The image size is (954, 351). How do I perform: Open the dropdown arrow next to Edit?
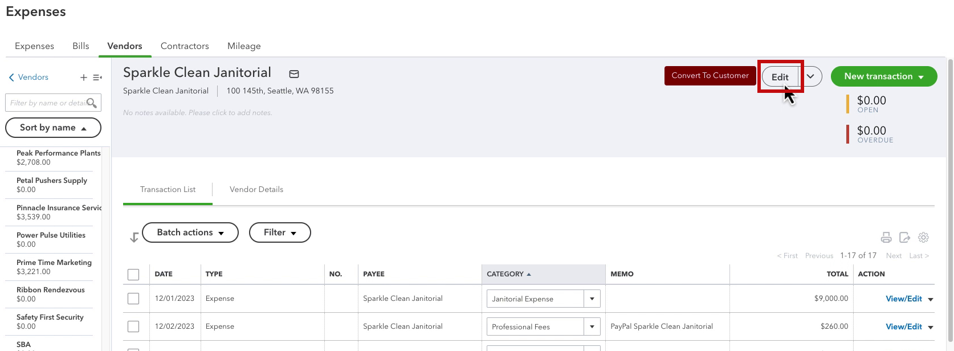pyautogui.click(x=810, y=76)
